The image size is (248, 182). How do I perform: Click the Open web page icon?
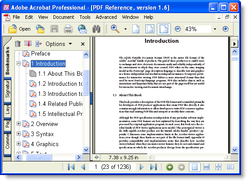pyautogui.click(x=40, y=29)
